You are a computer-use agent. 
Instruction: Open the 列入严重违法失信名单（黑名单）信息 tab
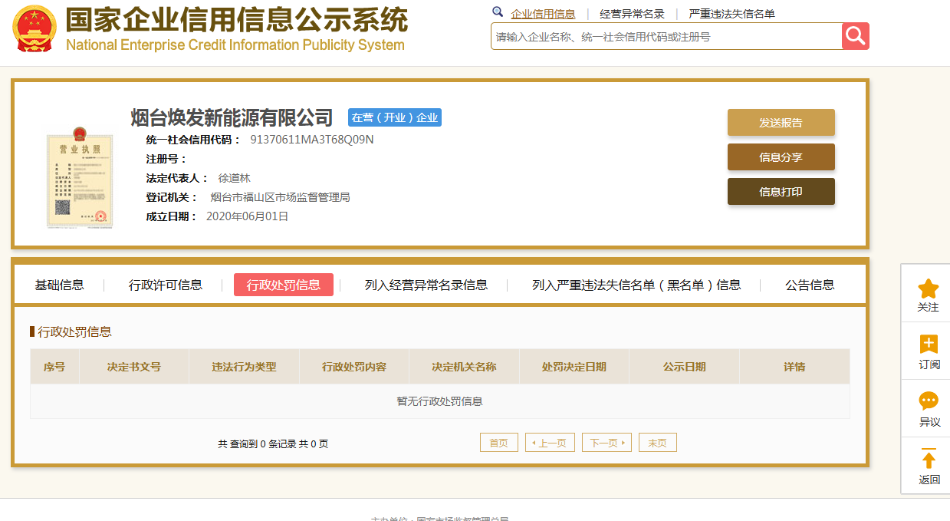(x=636, y=285)
